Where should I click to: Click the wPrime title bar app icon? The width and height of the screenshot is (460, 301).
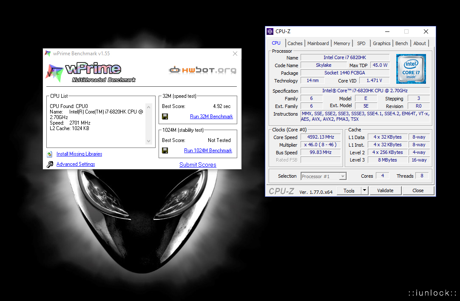[x=48, y=54]
